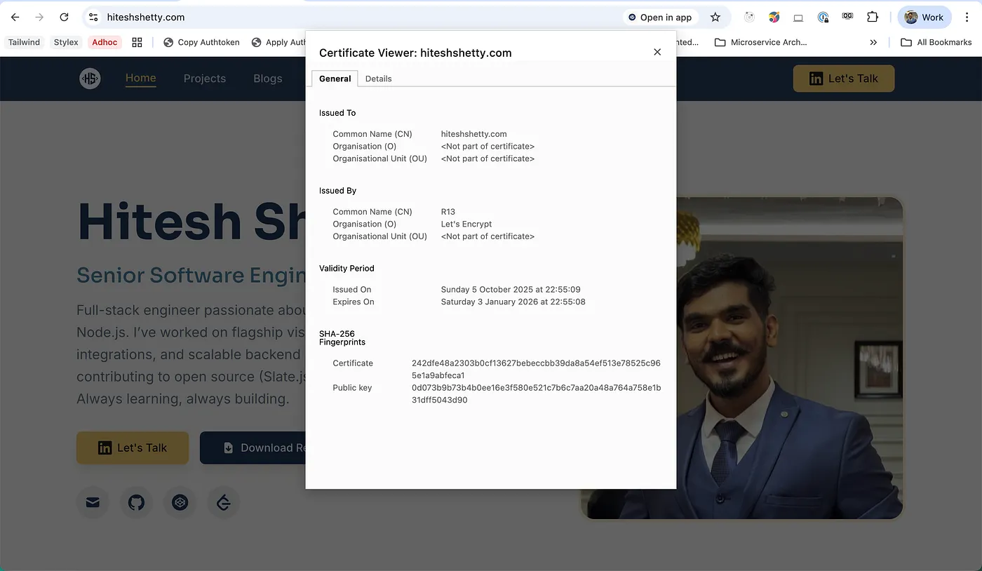Viewport: 982px width, 571px height.
Task: Open the Microservice Arch bookmark folder
Action: [761, 42]
